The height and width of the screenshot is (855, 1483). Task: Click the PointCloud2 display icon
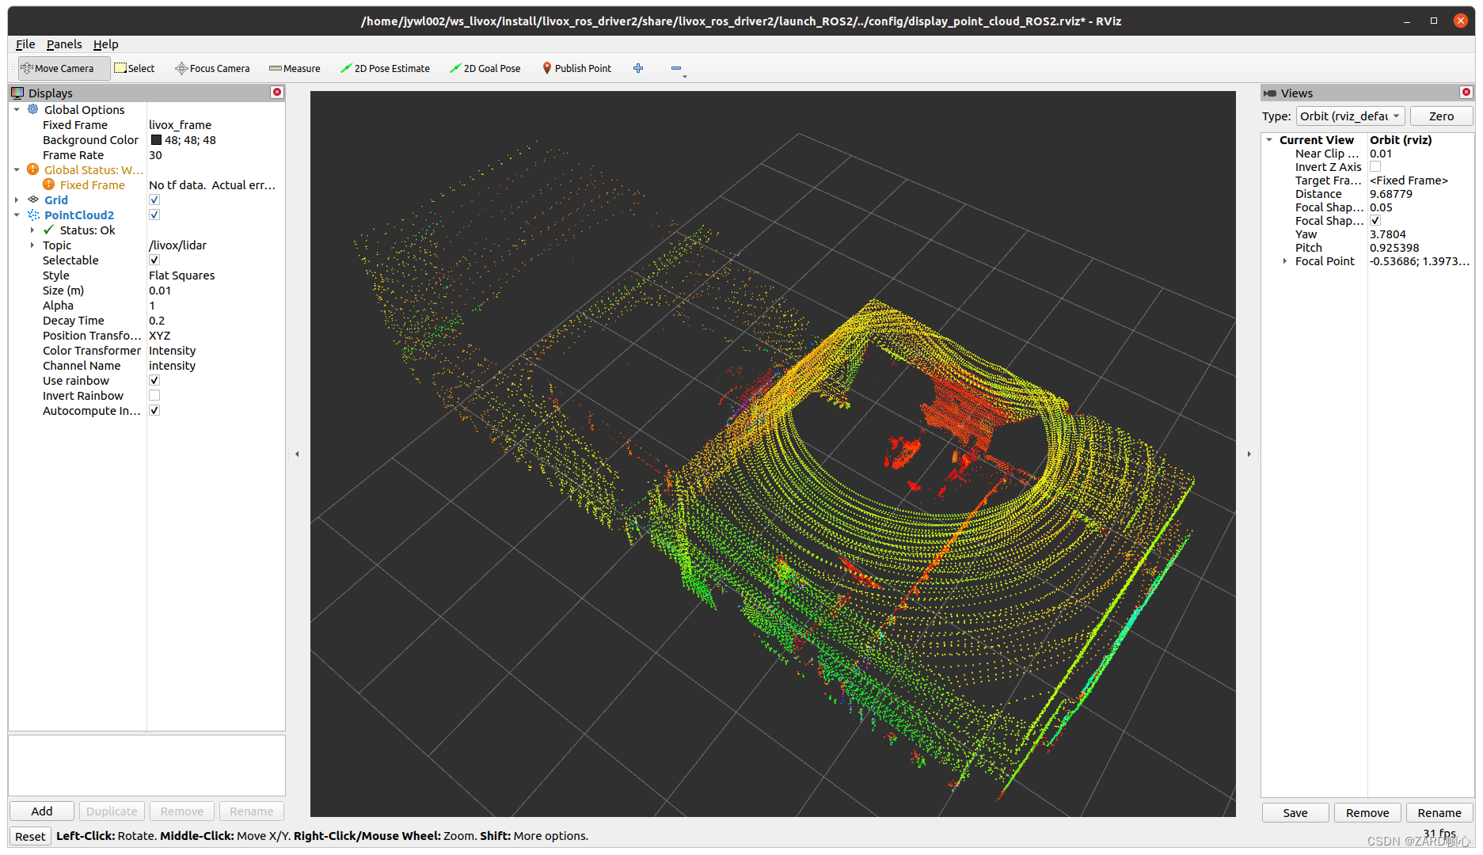33,215
